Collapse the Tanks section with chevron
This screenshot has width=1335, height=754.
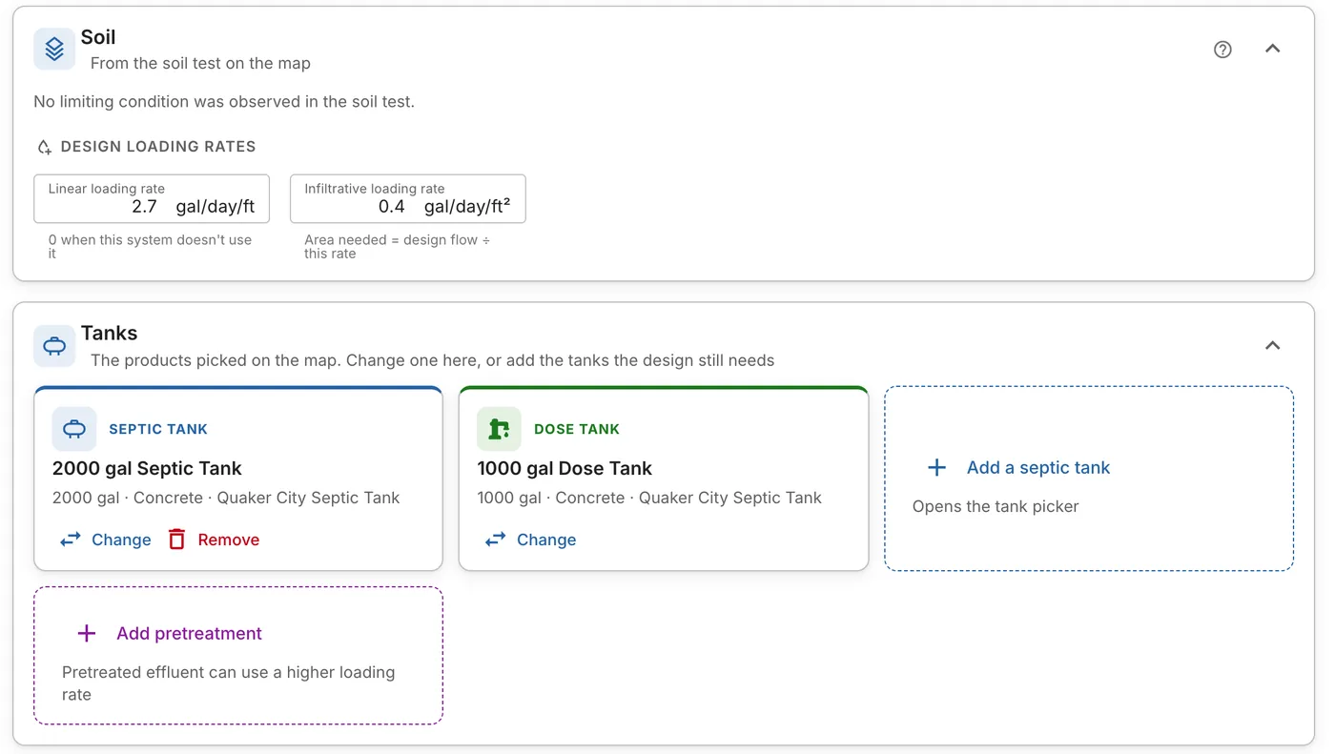(1272, 345)
